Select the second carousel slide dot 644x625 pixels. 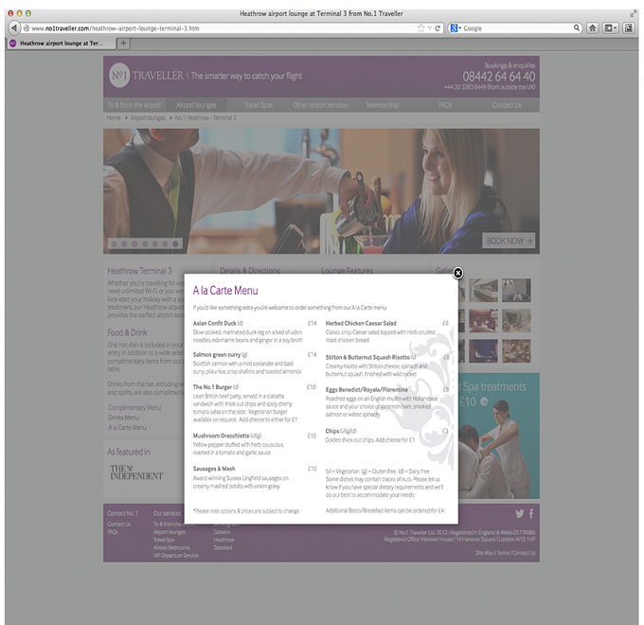(x=124, y=244)
